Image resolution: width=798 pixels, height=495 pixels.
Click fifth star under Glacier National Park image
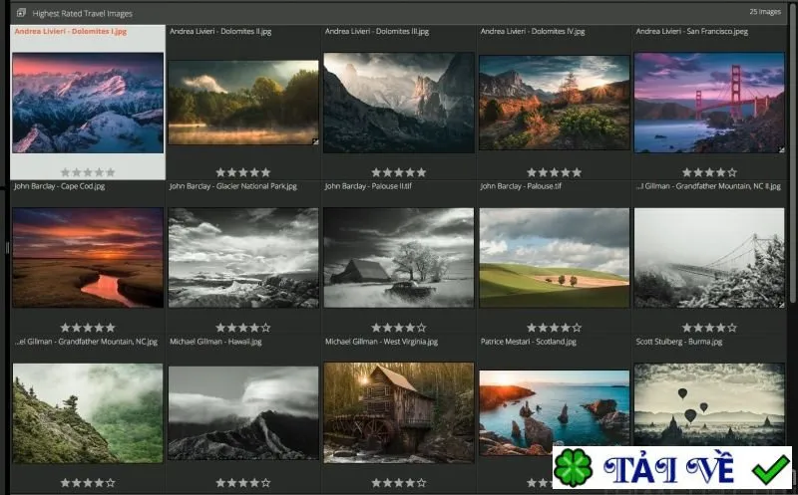coord(265,328)
